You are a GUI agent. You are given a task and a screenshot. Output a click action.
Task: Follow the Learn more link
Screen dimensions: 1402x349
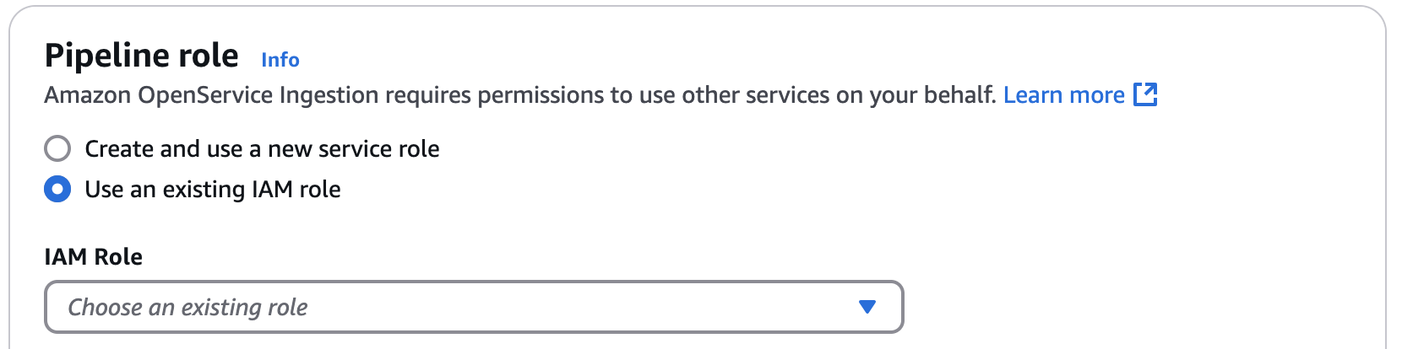tap(1063, 95)
